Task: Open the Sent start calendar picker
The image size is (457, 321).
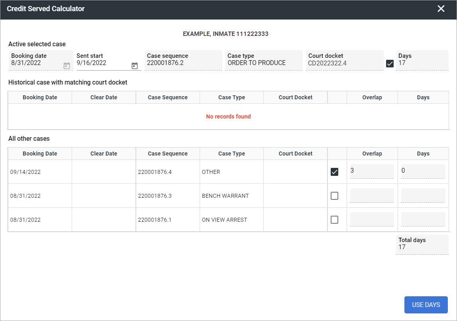Action: [x=134, y=66]
